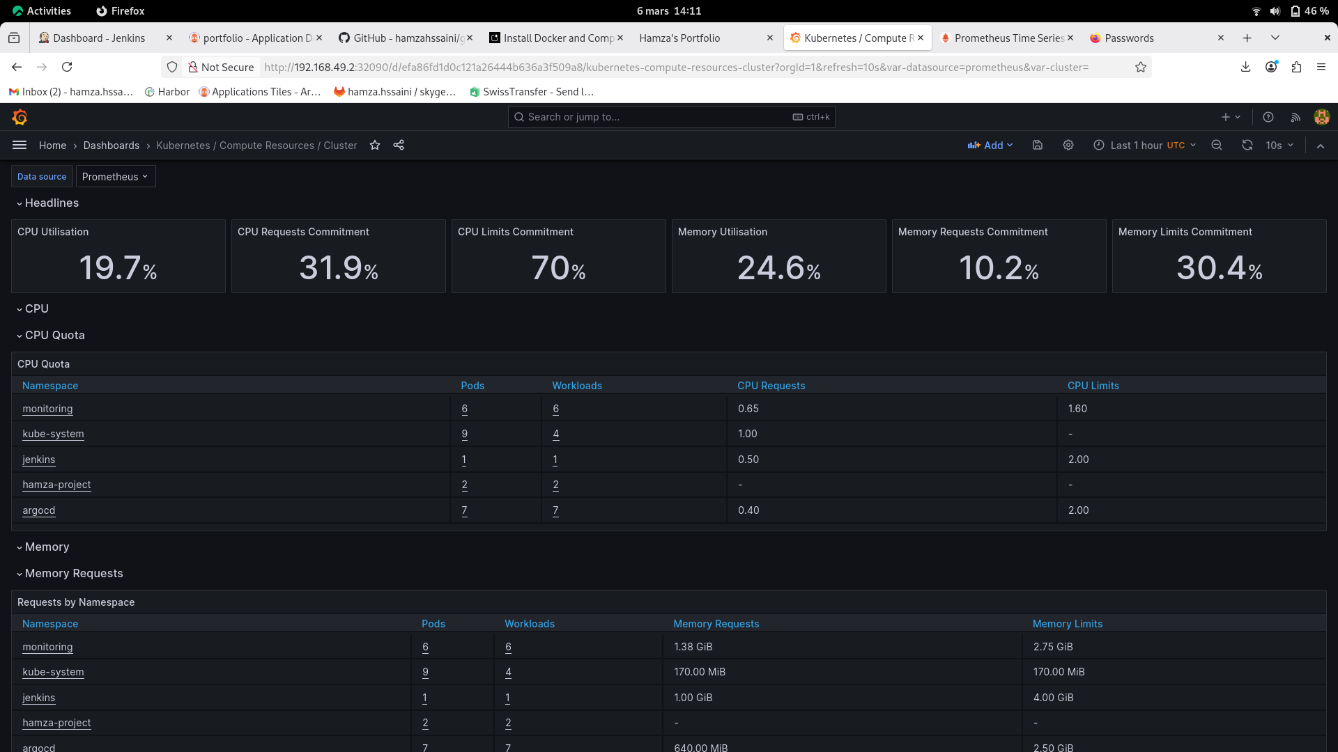Star the Kubernetes Compute Resources dashboard
This screenshot has height=752, width=1338.
coord(375,145)
